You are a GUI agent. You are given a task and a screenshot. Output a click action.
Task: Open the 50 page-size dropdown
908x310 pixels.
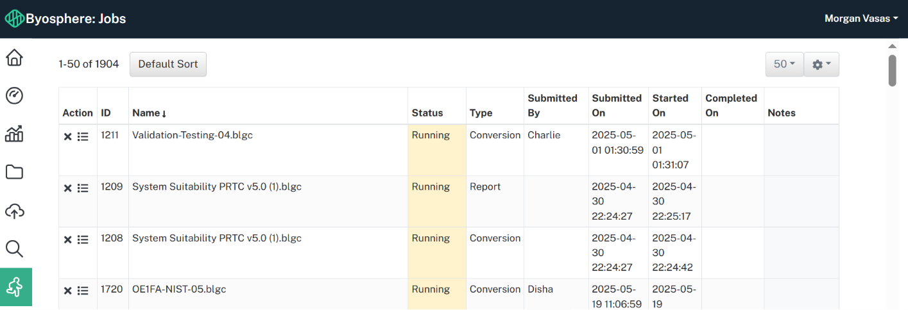[x=784, y=64]
